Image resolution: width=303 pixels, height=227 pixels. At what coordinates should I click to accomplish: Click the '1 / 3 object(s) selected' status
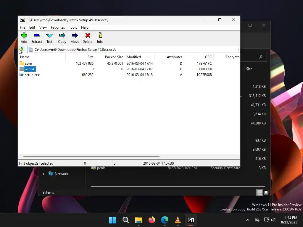pos(36,163)
